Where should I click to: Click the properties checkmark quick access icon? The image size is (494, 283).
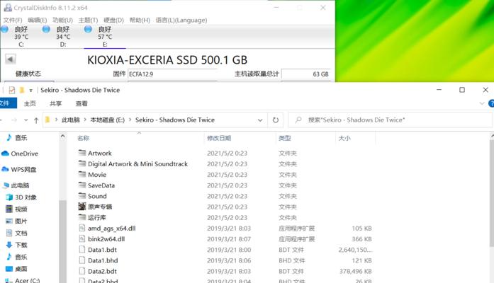point(11,91)
